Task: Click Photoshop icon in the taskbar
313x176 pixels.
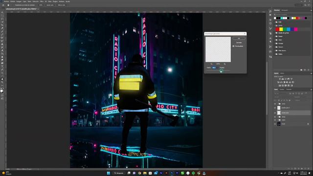Action: click(172, 173)
